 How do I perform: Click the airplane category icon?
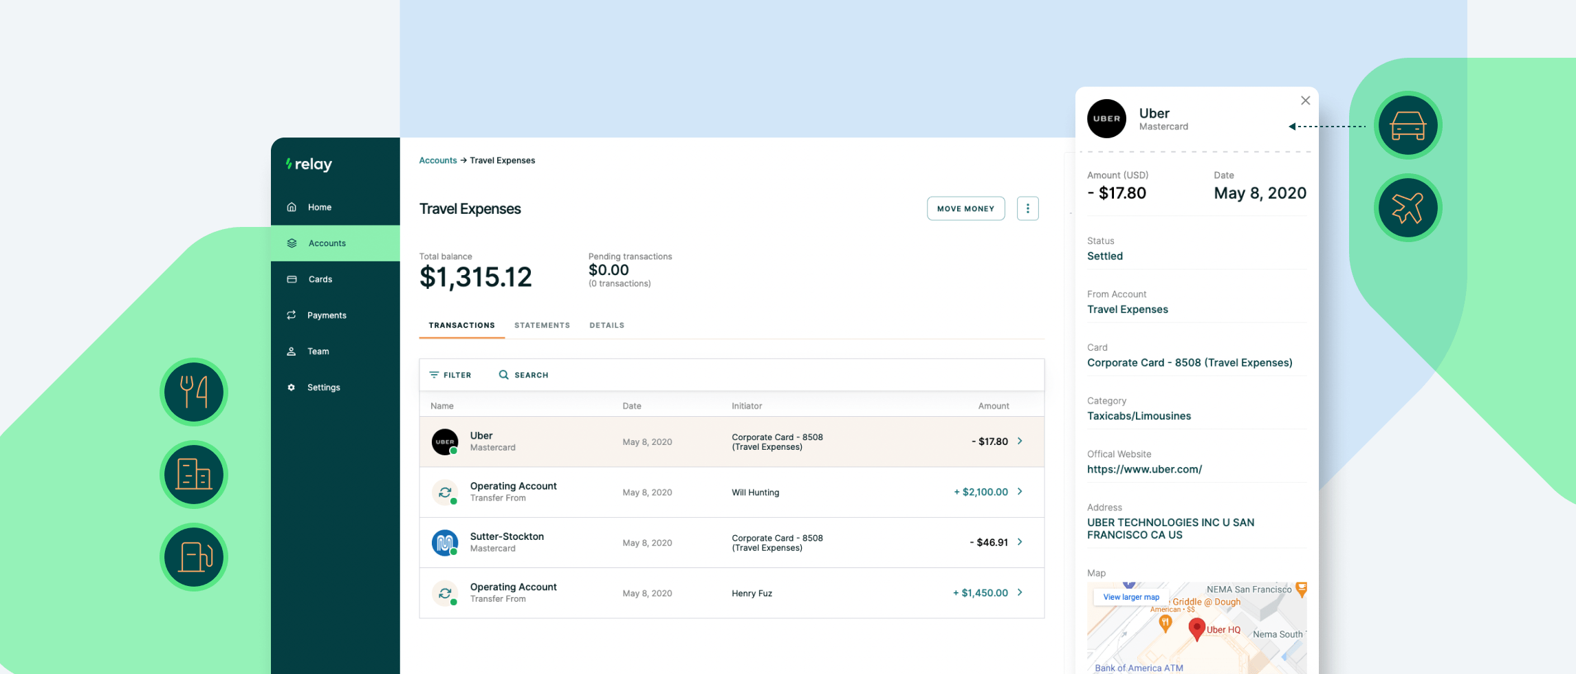coord(1408,208)
